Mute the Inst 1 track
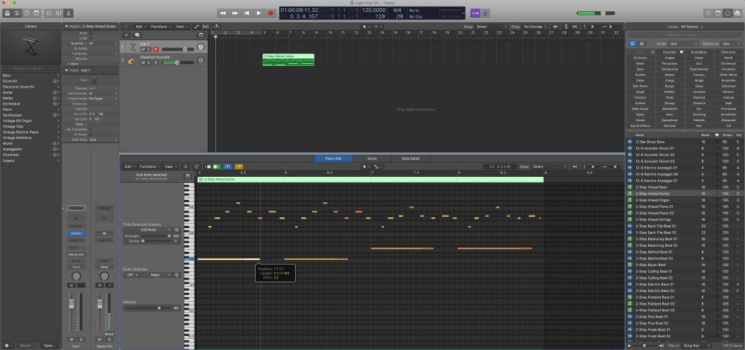745x350 pixels. click(144, 49)
